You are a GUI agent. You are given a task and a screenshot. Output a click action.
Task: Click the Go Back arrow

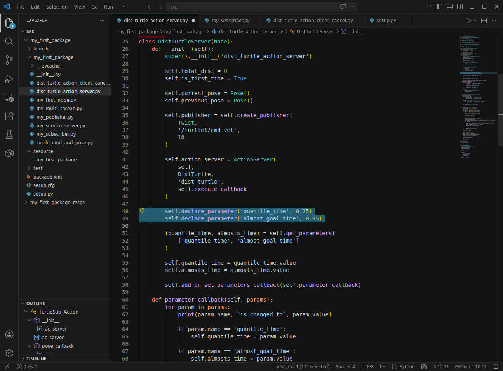click(150, 7)
